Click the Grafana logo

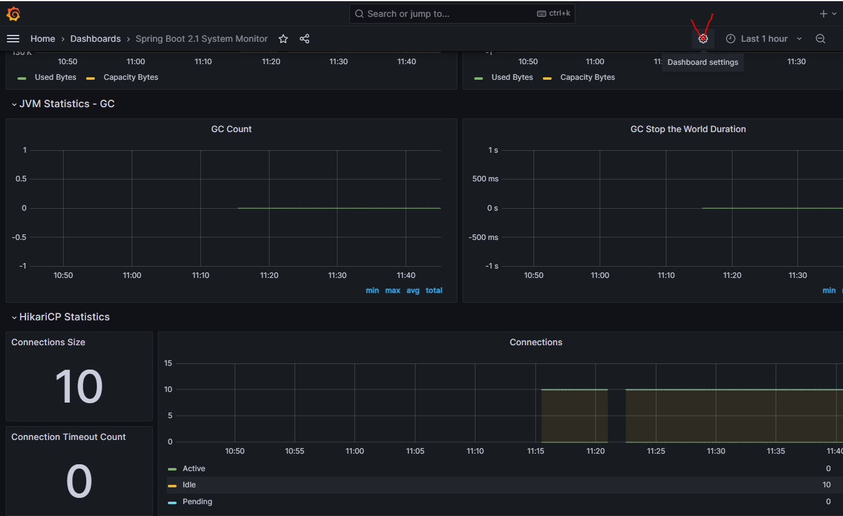click(x=13, y=14)
